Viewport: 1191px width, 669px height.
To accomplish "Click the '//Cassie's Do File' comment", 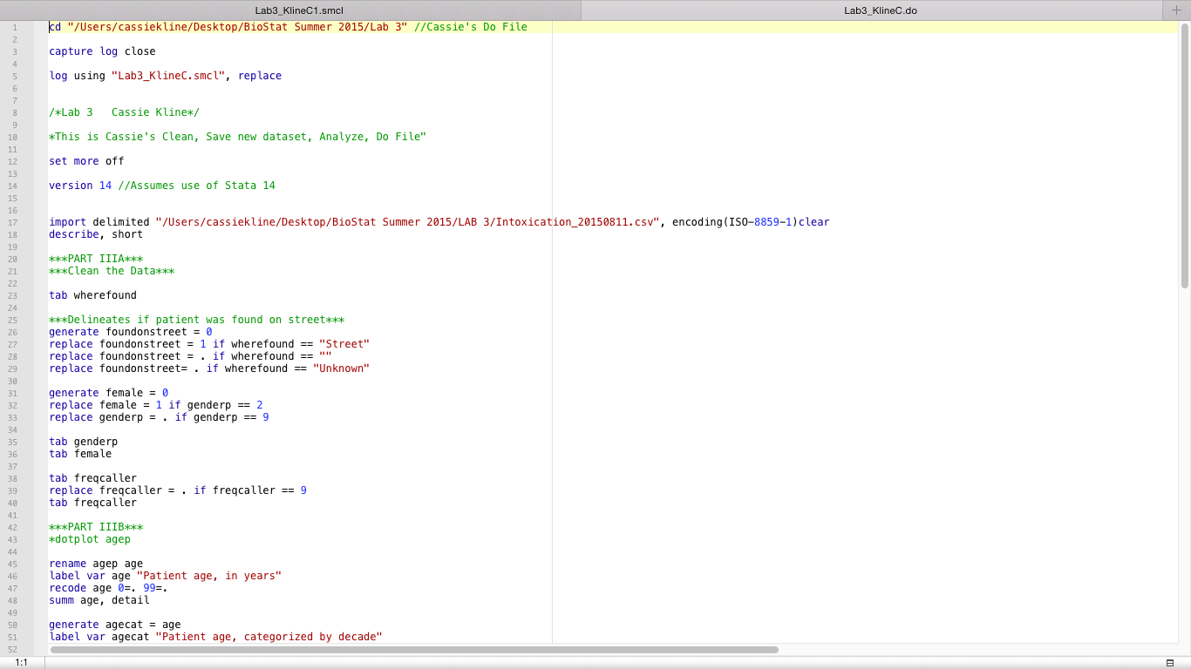I will pos(471,27).
